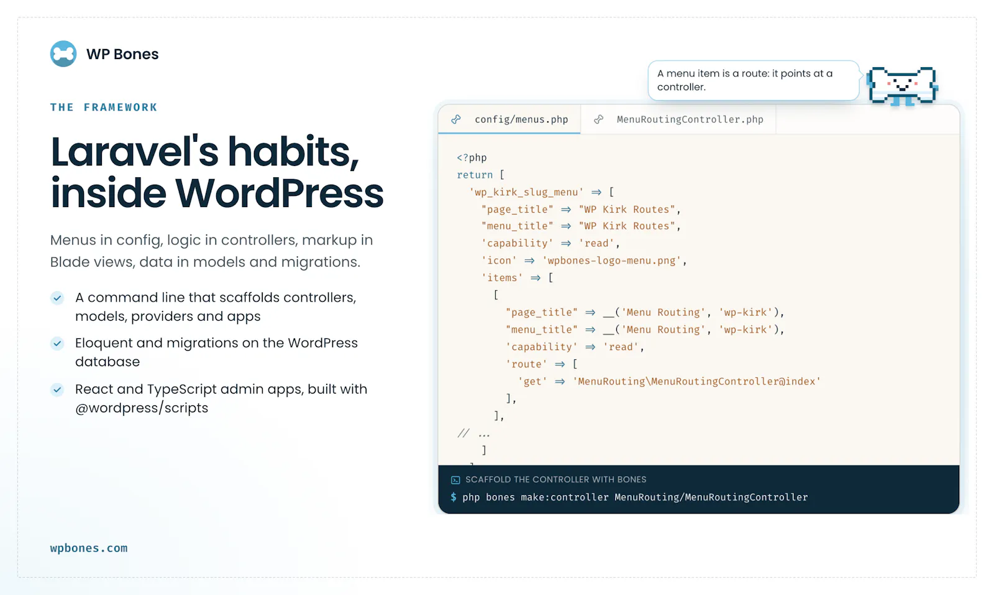Click the dollar prompt symbol in the terminal

(x=454, y=497)
